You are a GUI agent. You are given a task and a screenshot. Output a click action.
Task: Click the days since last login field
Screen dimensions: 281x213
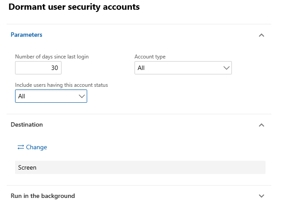pyautogui.click(x=38, y=68)
